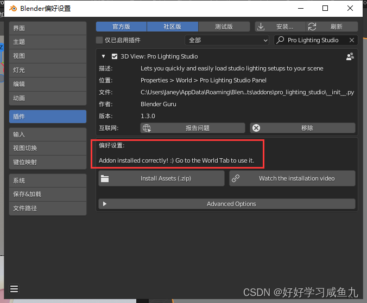
Task: Toggle the 官方版 add-on filter
Action: pos(121,27)
